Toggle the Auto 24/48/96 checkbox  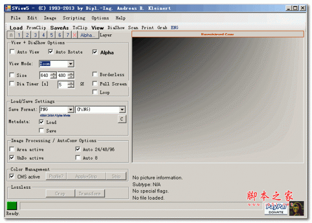tap(78, 149)
